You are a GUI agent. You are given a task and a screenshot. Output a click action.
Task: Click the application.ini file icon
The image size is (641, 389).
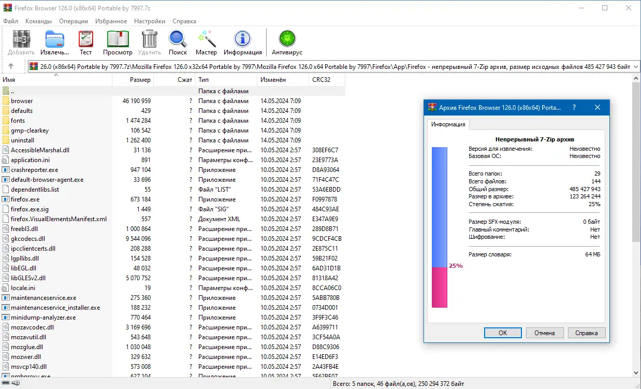tap(6, 160)
